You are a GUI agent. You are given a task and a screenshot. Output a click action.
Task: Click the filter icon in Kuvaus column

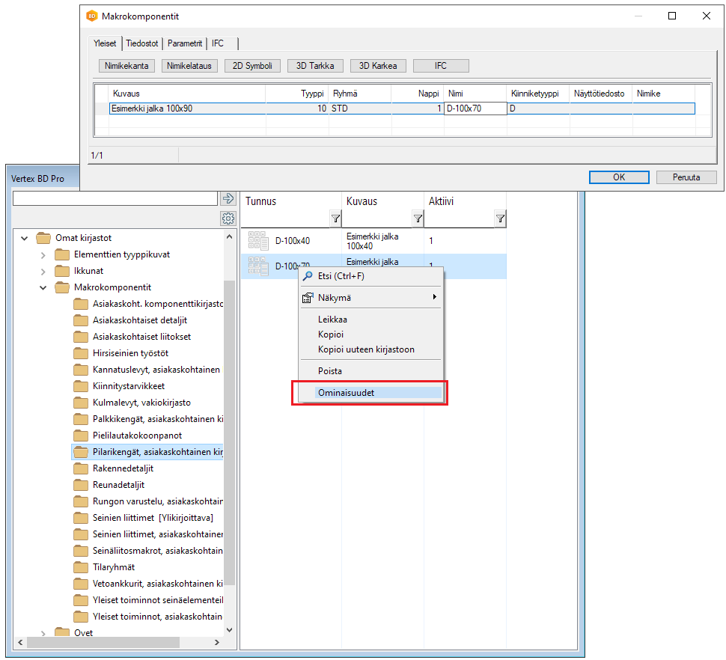[x=418, y=219]
